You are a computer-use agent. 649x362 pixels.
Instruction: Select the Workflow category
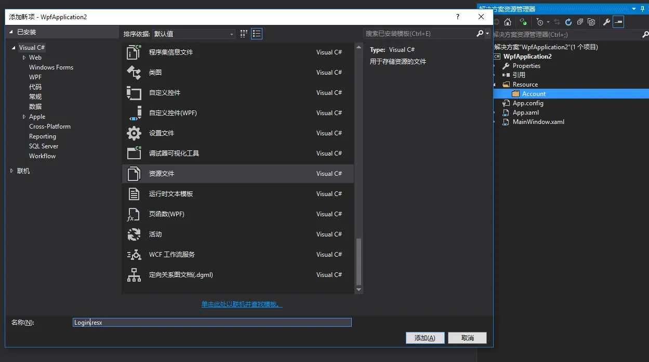pyautogui.click(x=42, y=156)
